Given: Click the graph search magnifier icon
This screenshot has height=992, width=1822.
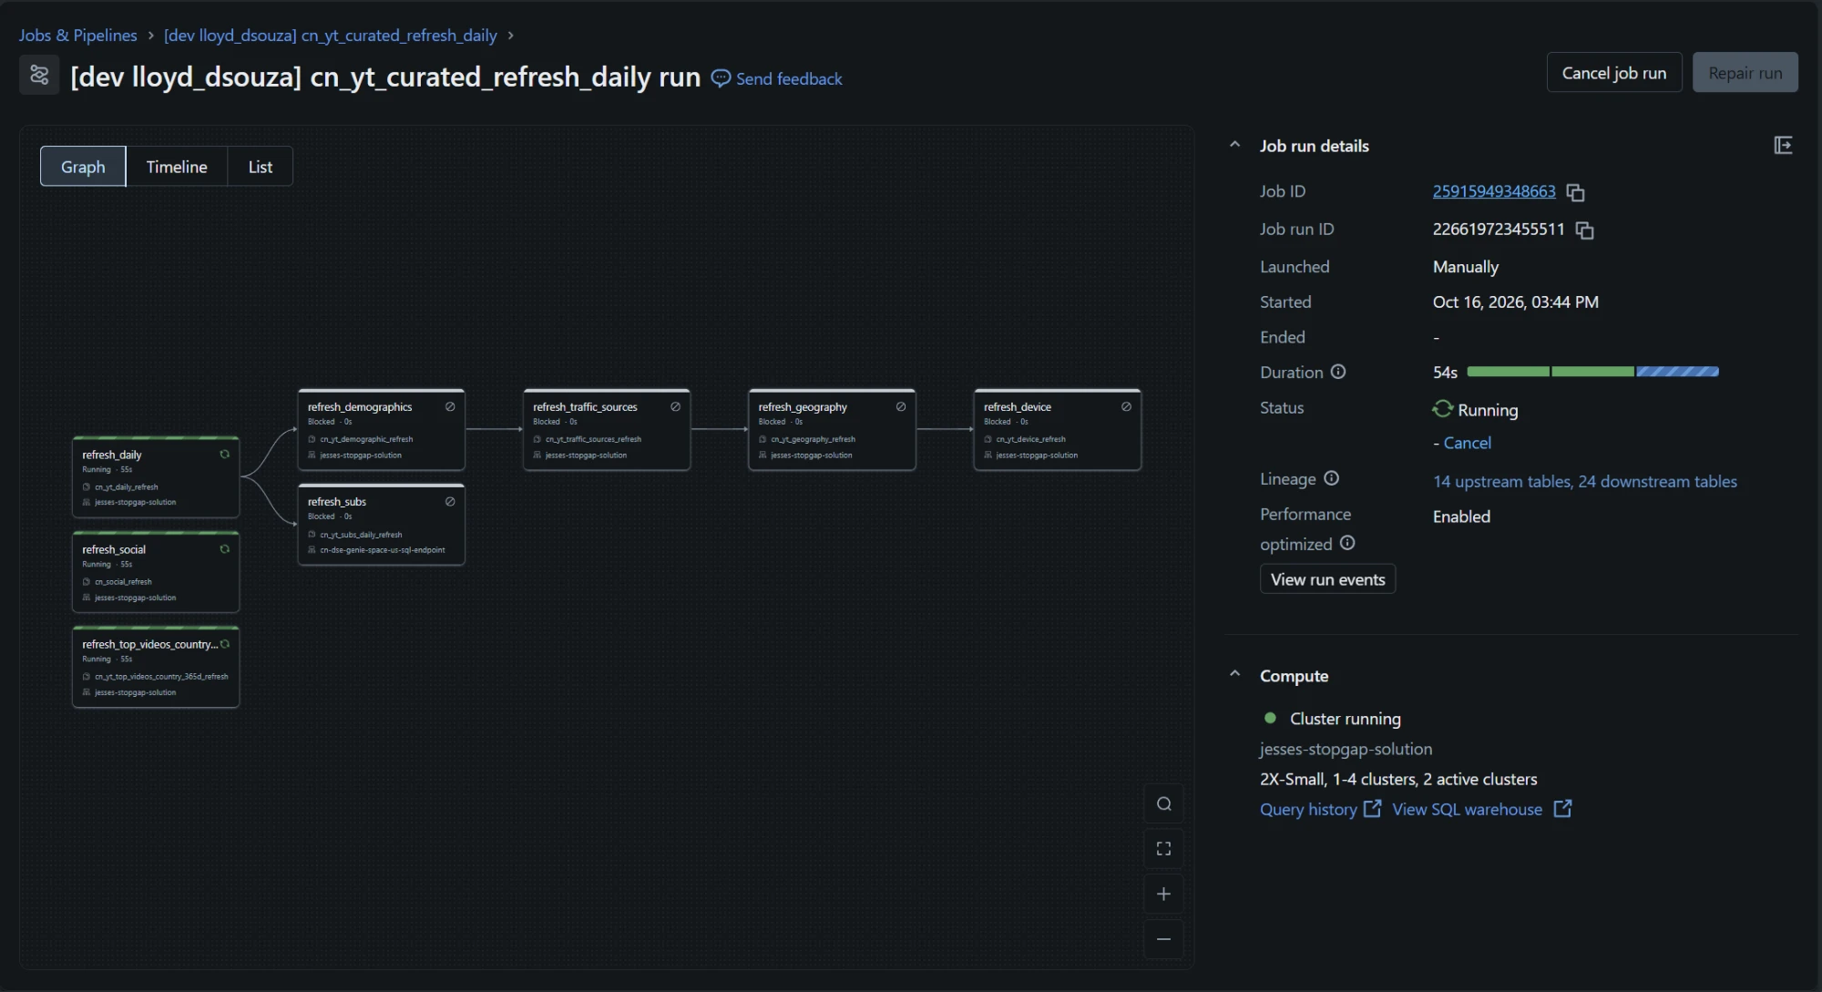Looking at the screenshot, I should (1163, 803).
